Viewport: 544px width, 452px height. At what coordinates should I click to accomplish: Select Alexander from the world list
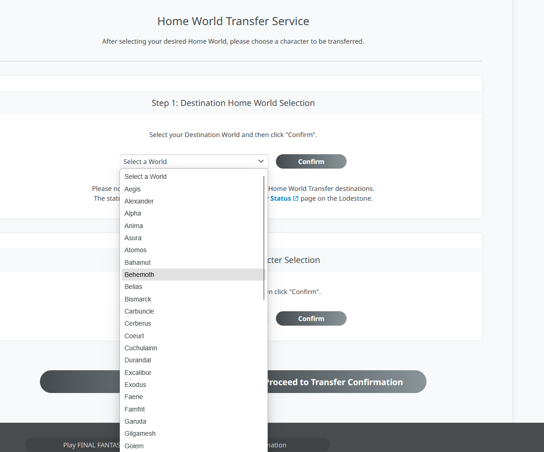(193, 201)
